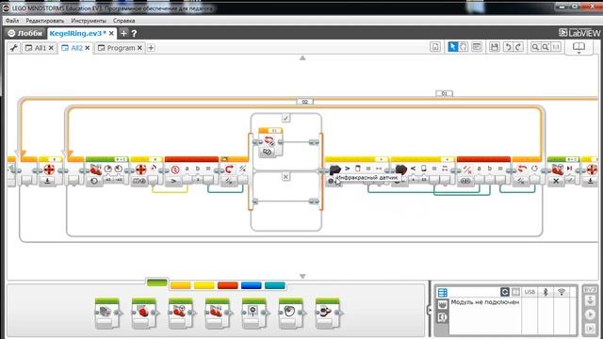This screenshot has width=603, height=339.
Task: Redo the last action
Action: (x=518, y=47)
